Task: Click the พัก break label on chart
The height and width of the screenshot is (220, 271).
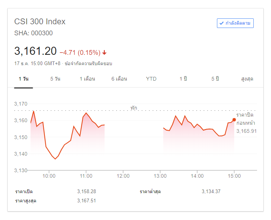Action: point(133,108)
